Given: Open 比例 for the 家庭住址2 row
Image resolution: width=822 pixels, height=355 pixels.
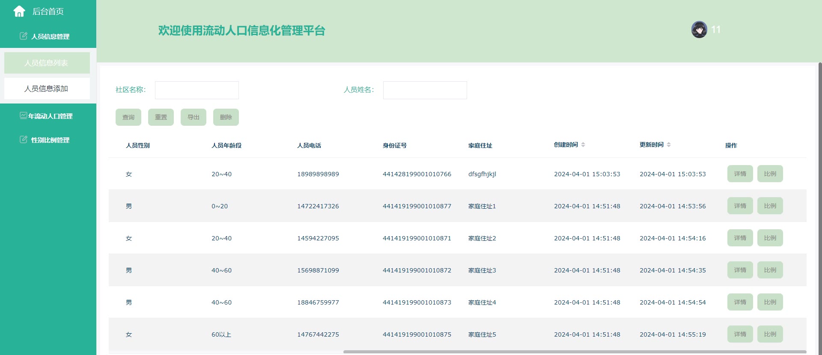Looking at the screenshot, I should click(770, 238).
